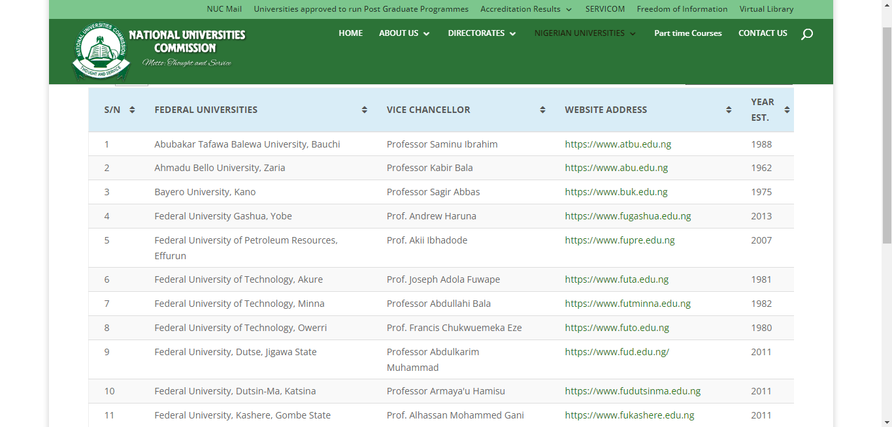Image resolution: width=892 pixels, height=427 pixels.
Task: Expand Accreditation Results menu in top bar
Action: pyautogui.click(x=526, y=9)
